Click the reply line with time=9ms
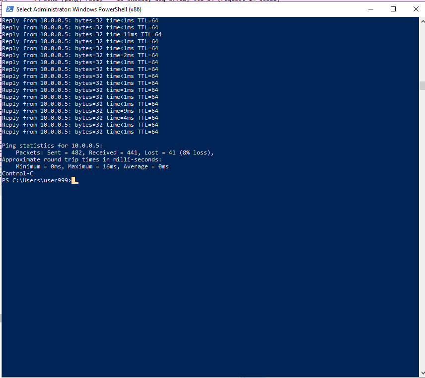Screen dimensions: 425x378 coord(80,111)
